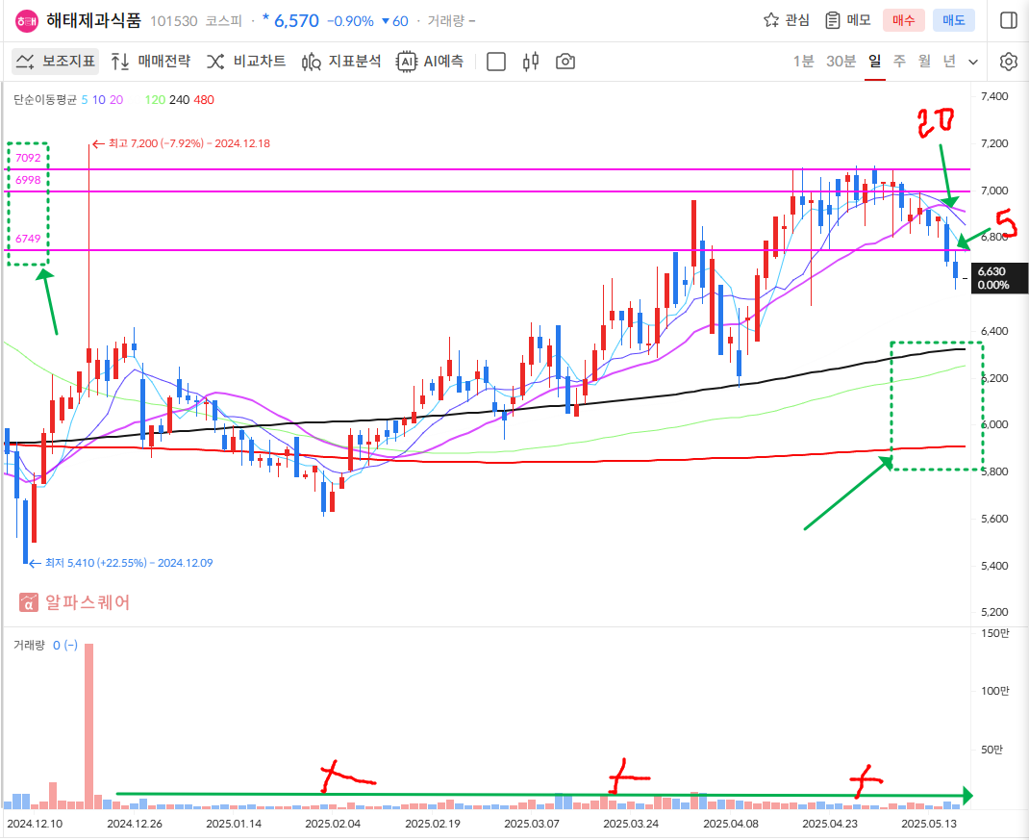1029x840 pixels.
Task: Click moving average period 20
Action: click(116, 100)
